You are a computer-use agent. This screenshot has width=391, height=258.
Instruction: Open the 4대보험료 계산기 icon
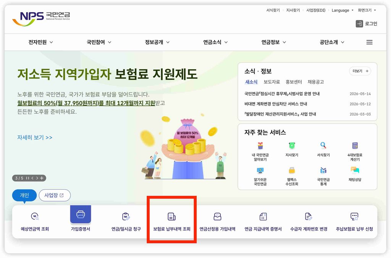(355, 145)
